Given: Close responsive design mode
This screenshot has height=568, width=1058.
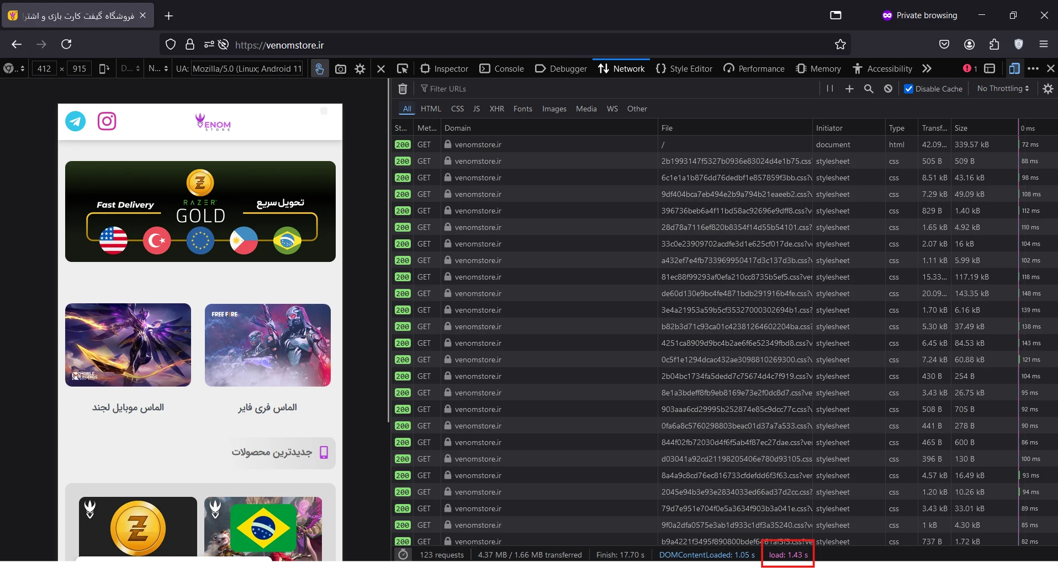Looking at the screenshot, I should [381, 69].
